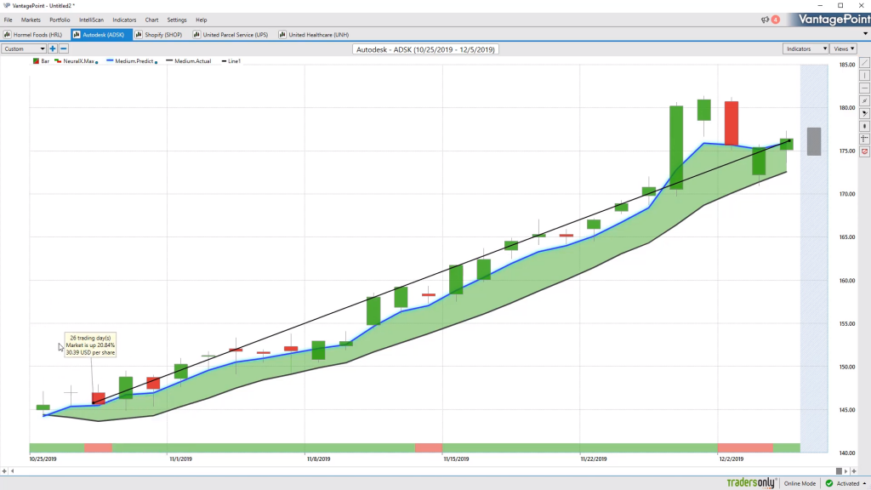This screenshot has width=871, height=490.
Task: Toggle the Line1 legend entry
Action: pos(231,61)
